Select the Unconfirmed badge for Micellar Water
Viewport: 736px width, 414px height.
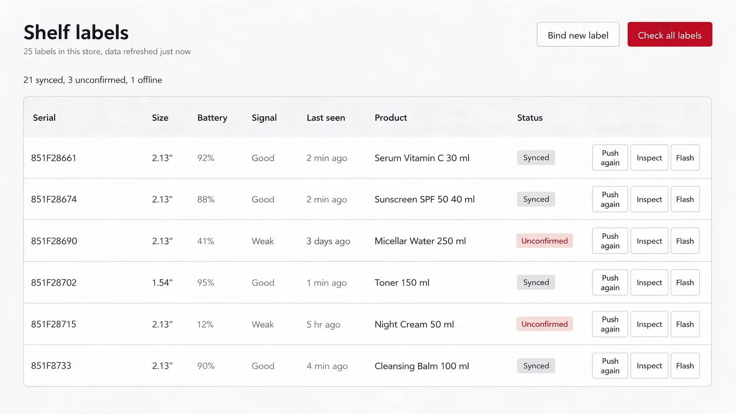coord(544,241)
